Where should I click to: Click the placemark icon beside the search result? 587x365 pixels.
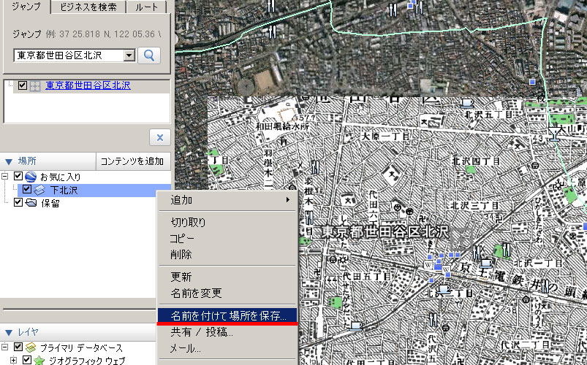tap(35, 85)
